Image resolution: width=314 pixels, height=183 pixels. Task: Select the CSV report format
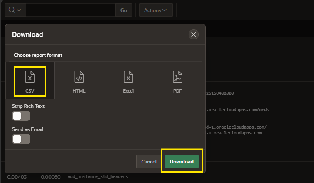click(x=30, y=81)
